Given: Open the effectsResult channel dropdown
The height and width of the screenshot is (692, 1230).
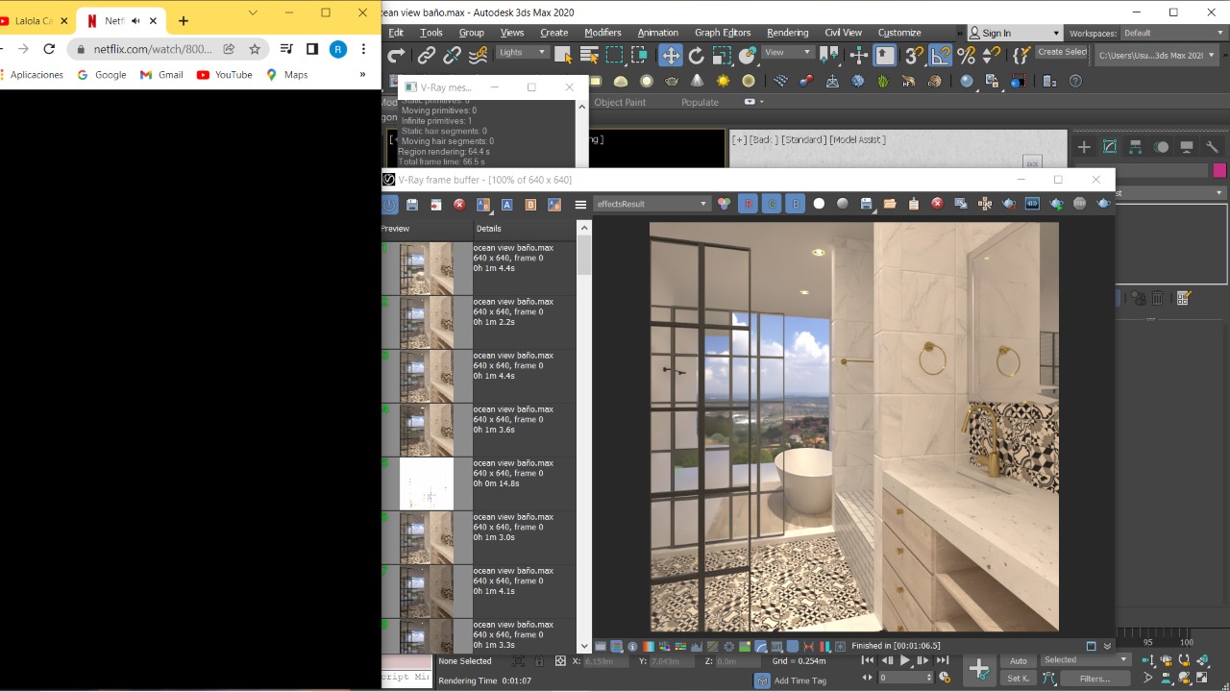Looking at the screenshot, I should 652,204.
